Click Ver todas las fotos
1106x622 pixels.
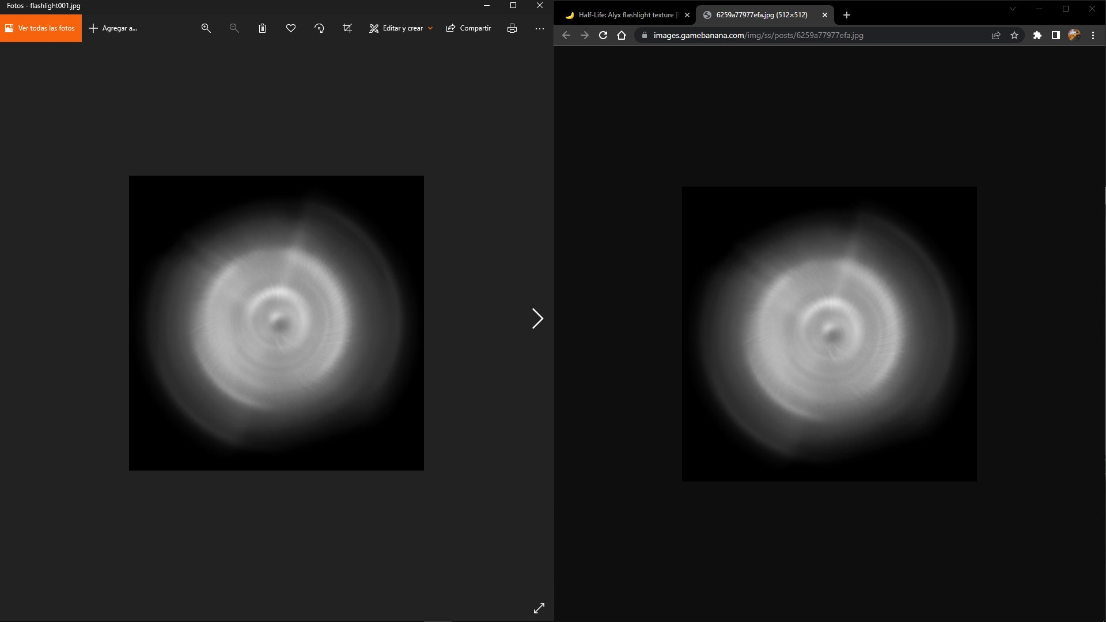point(40,28)
